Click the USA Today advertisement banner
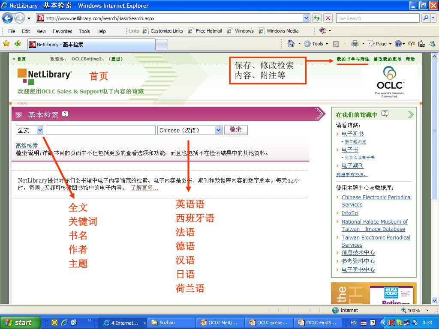Viewport: 439px width, 329px height. click(373, 293)
